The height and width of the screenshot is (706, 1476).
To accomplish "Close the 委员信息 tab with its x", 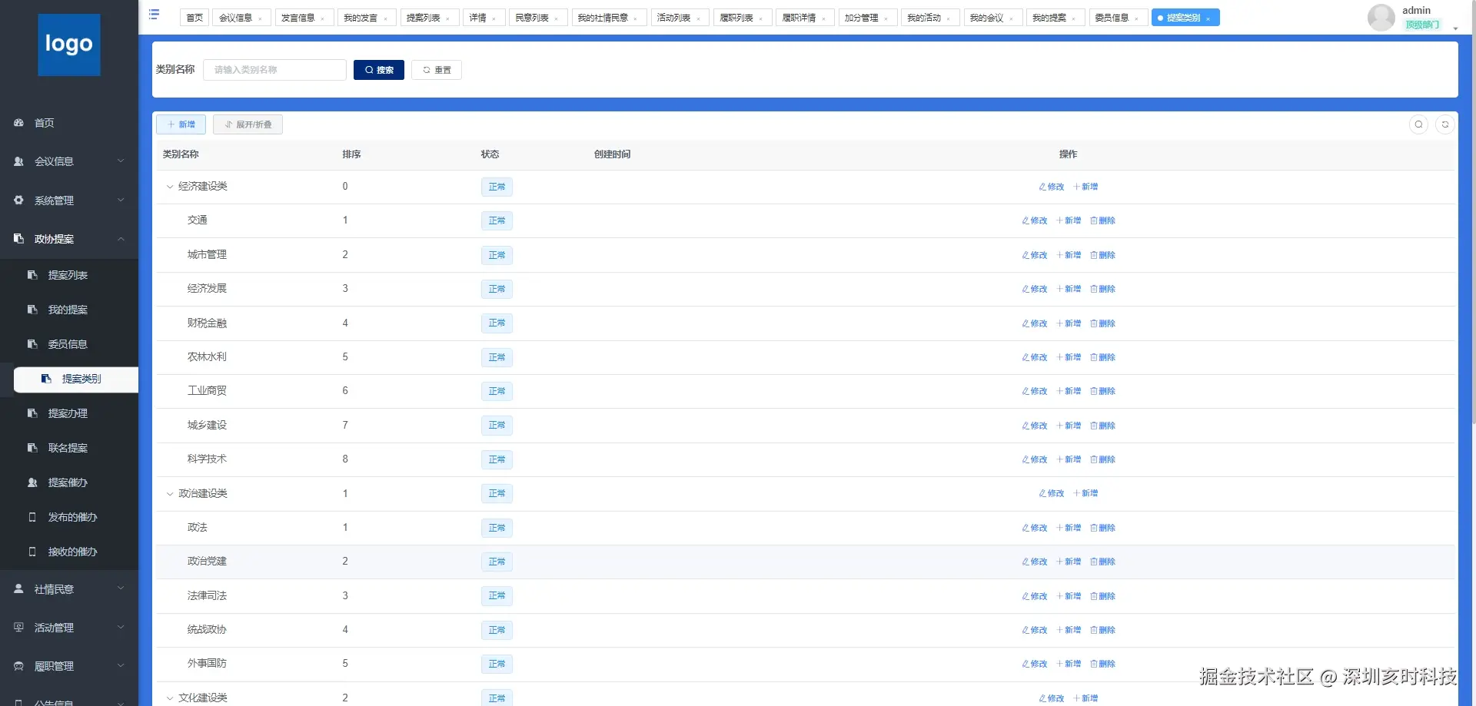I will pos(1136,18).
